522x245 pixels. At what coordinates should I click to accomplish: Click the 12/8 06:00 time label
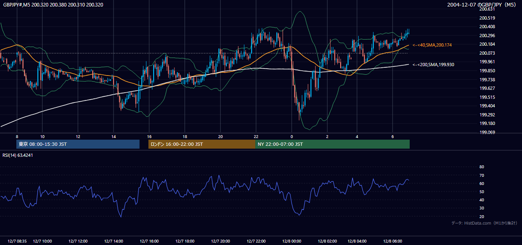[x=393, y=241]
